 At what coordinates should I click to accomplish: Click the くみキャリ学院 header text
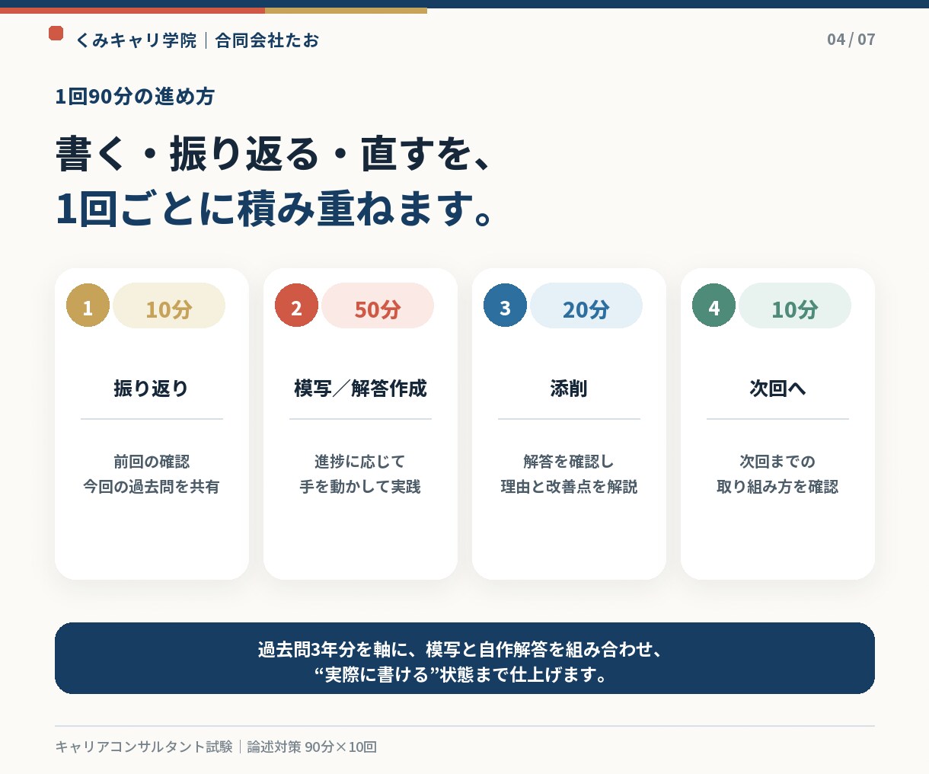click(136, 40)
